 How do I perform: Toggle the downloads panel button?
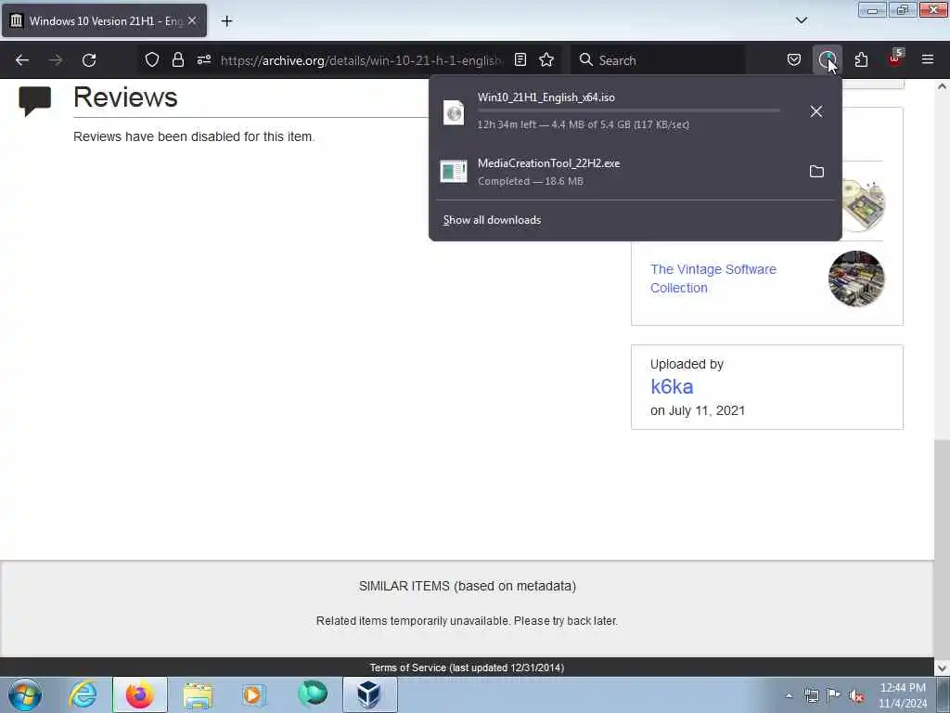tap(827, 59)
